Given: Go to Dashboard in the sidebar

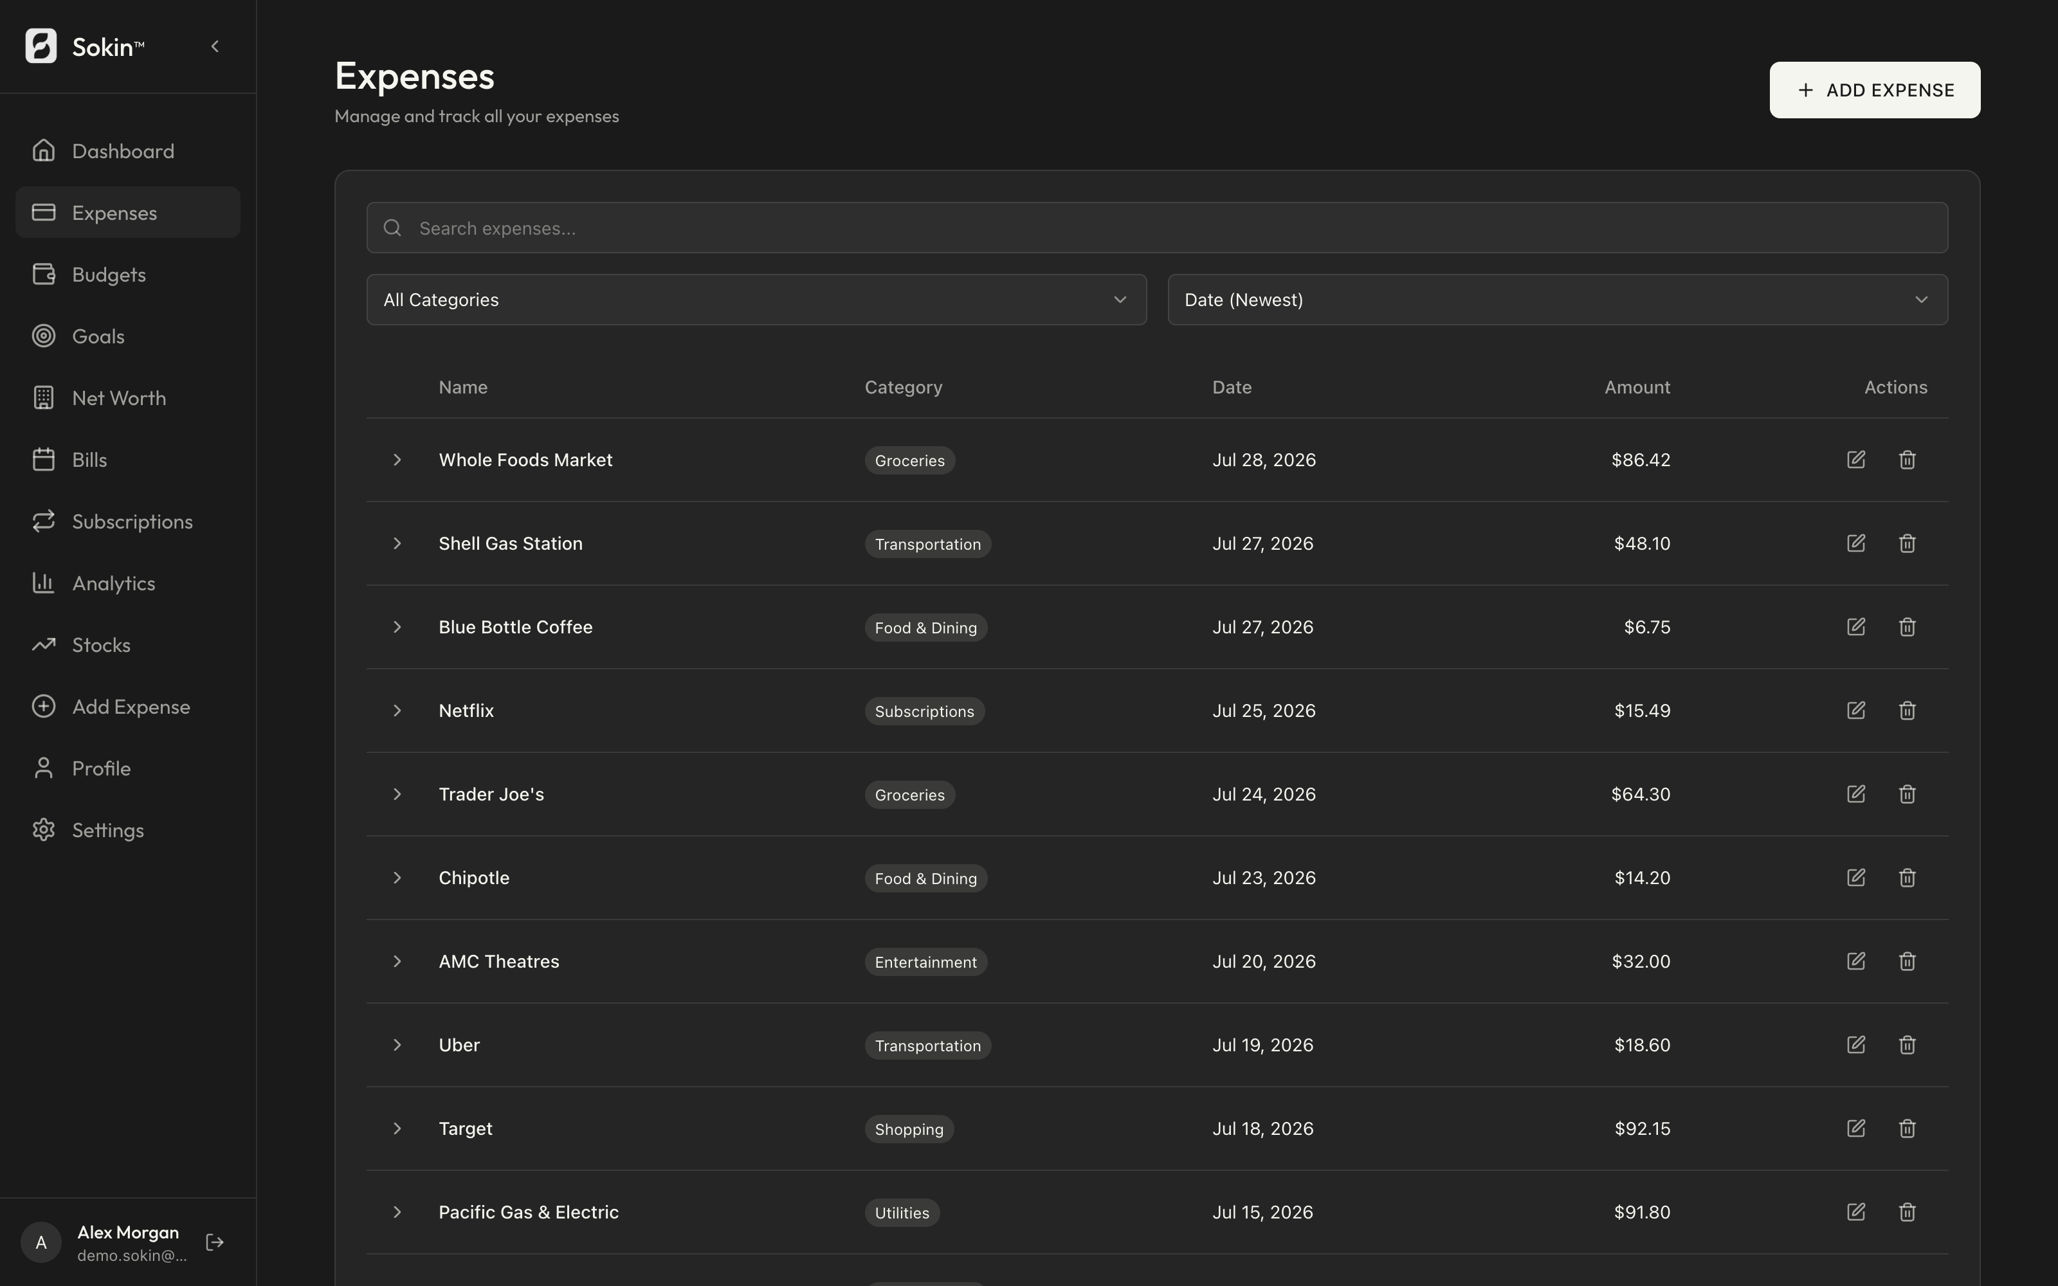Looking at the screenshot, I should (x=127, y=150).
